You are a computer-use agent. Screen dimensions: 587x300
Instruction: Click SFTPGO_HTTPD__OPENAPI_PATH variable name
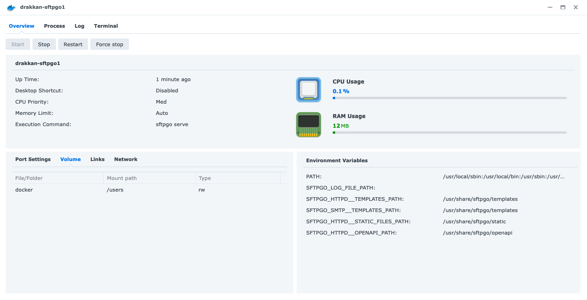point(352,233)
